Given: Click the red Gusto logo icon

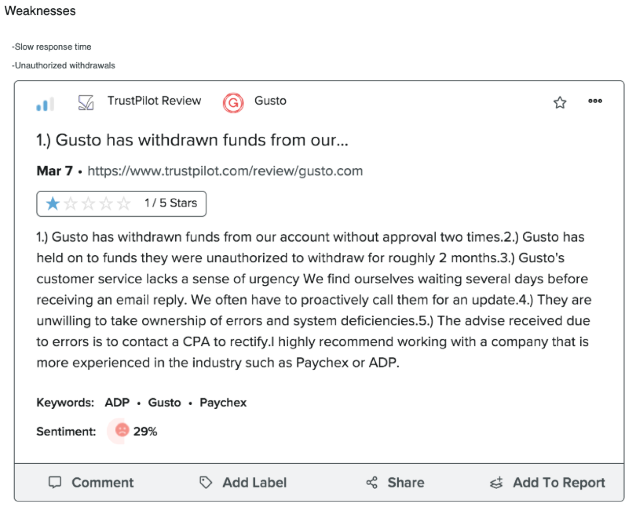Looking at the screenshot, I should click(233, 103).
